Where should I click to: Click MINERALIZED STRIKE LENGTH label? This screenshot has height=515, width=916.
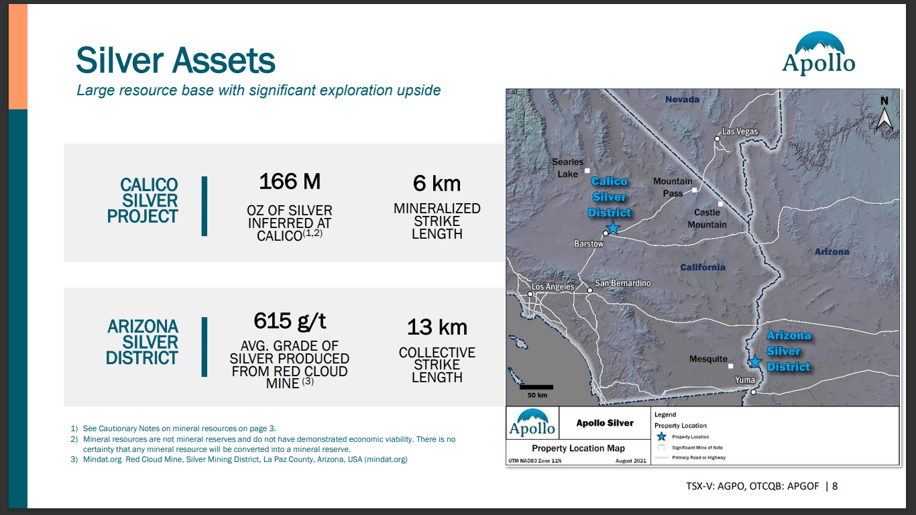point(437,221)
